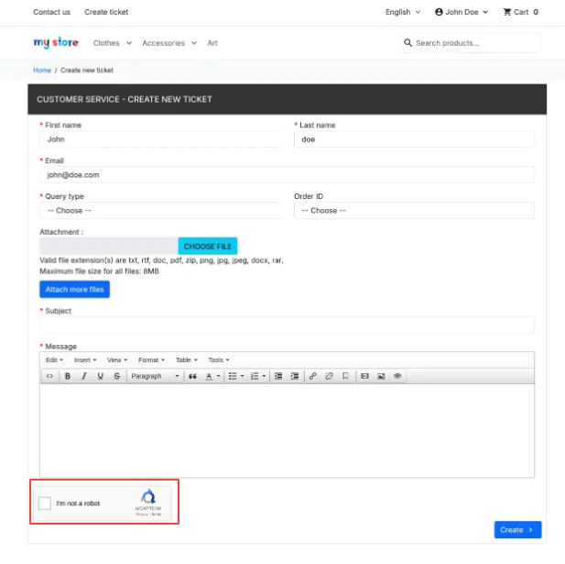
Task: Click the insert link icon
Action: point(313,376)
